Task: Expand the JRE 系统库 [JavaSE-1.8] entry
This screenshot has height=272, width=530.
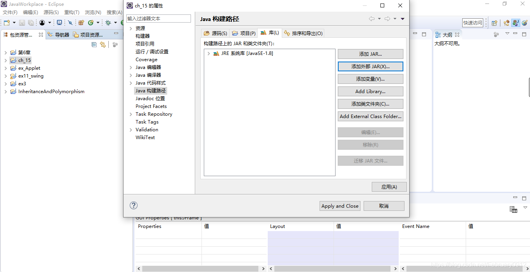Action: (x=209, y=53)
